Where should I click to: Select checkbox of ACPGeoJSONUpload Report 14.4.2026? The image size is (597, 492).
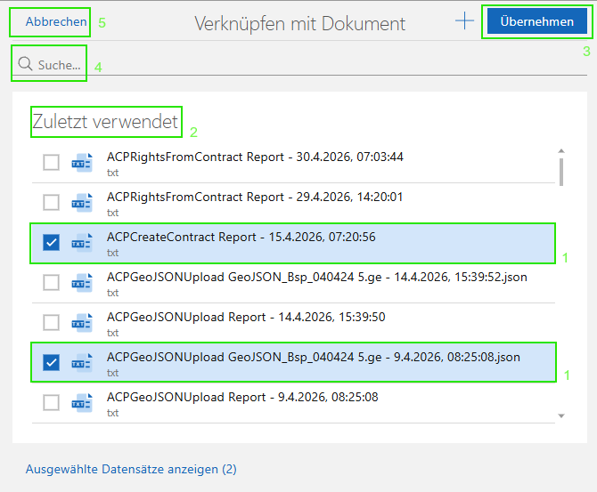pos(51,322)
